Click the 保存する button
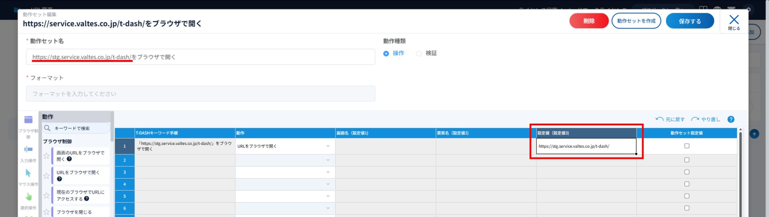Image resolution: width=769 pixels, height=217 pixels. [690, 21]
